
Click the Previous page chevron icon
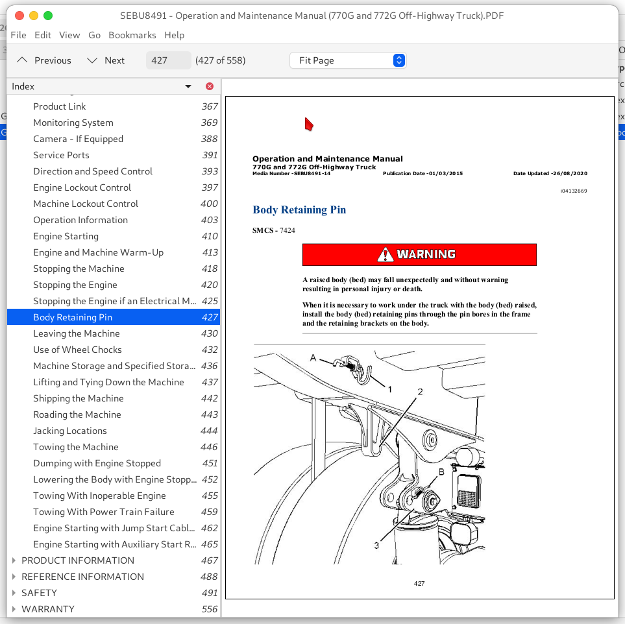21,60
